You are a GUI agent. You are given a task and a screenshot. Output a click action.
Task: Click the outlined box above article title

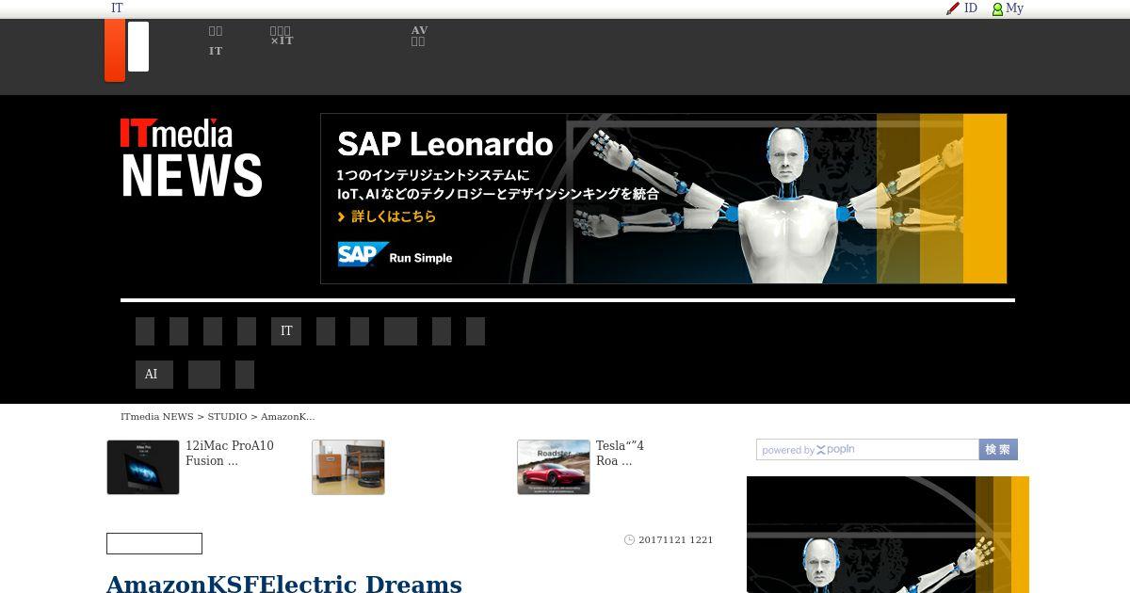point(154,543)
